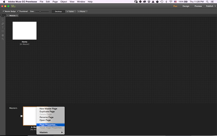The height and width of the screenshot is (136, 217).
Task: Click the plus icon beside A-Master thumbnail
Action: coord(21,116)
